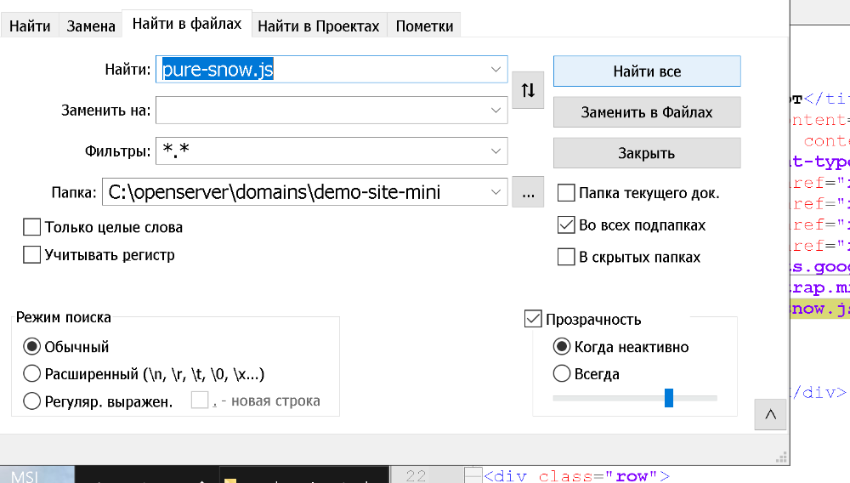Open folder browser with the '...' button
This screenshot has width=850, height=483.
528,193
